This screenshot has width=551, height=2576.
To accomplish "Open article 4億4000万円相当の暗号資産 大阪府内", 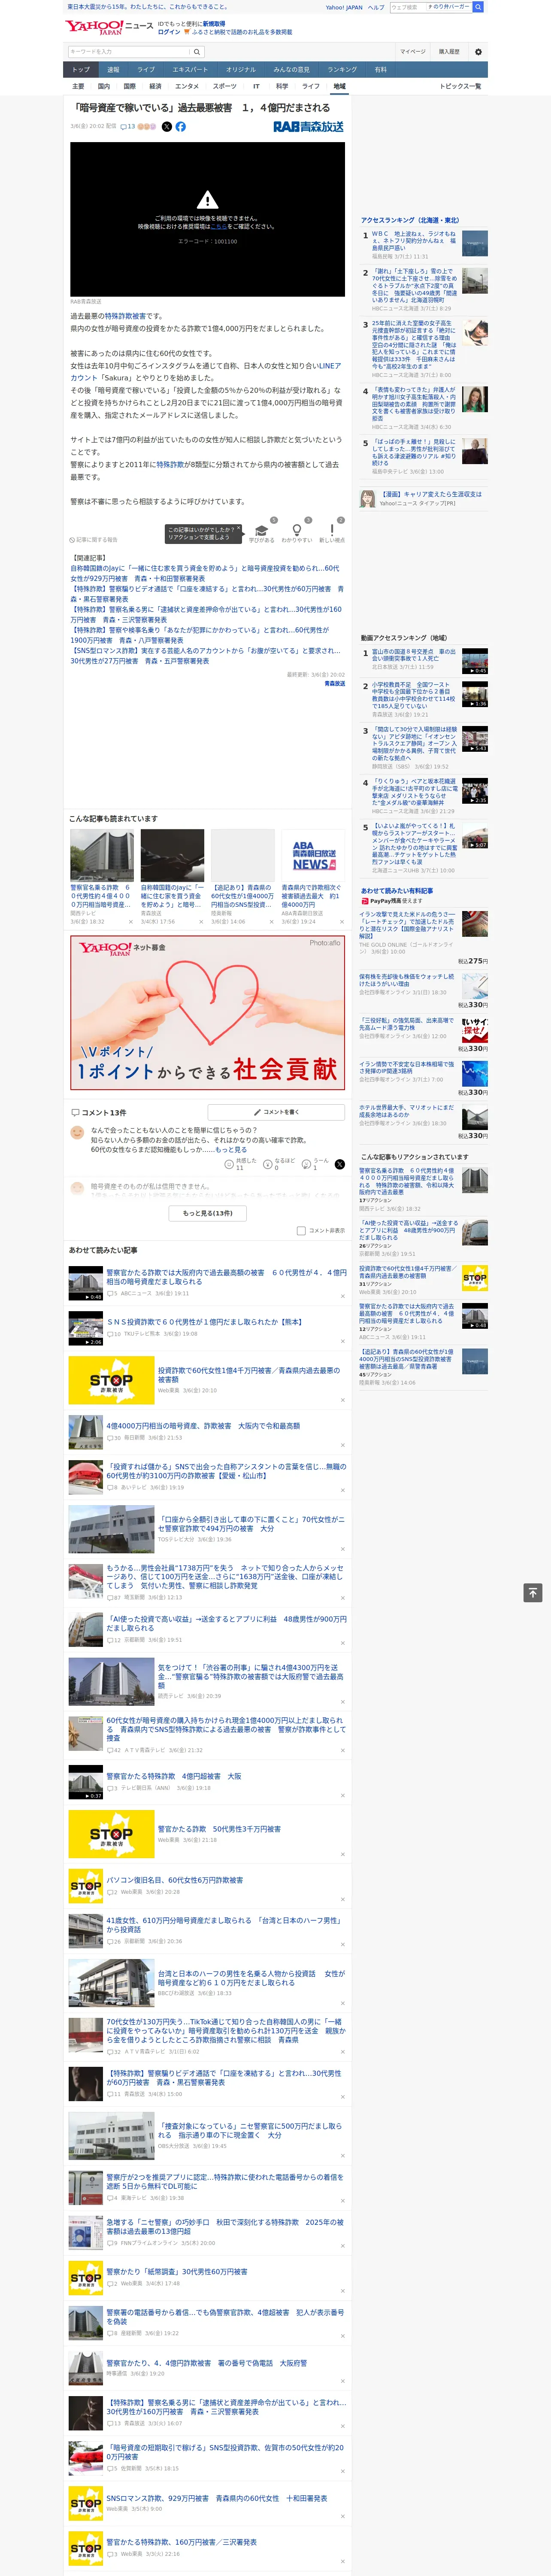I will pyautogui.click(x=203, y=1426).
